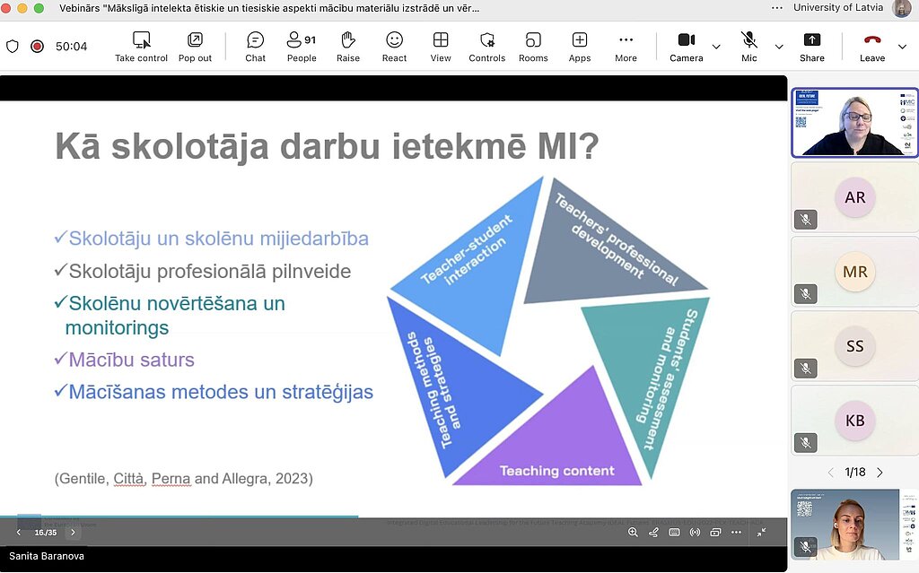
Task: Open the More actions menu
Action: pyautogui.click(x=626, y=47)
